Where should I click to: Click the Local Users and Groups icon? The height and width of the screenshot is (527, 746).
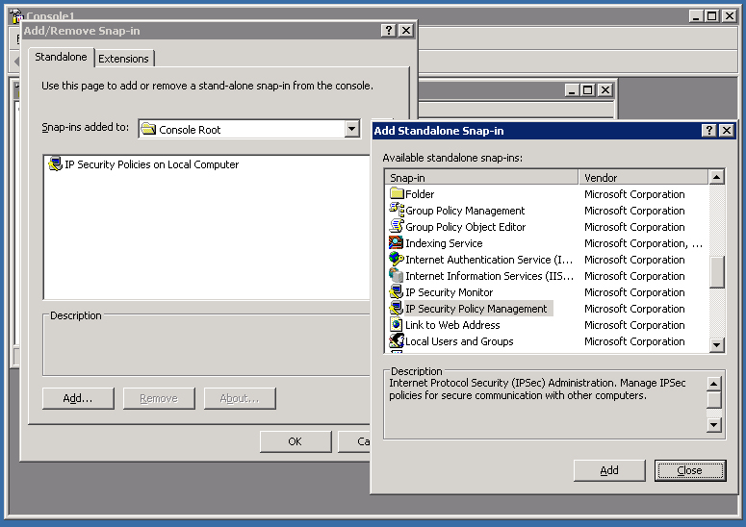[396, 341]
